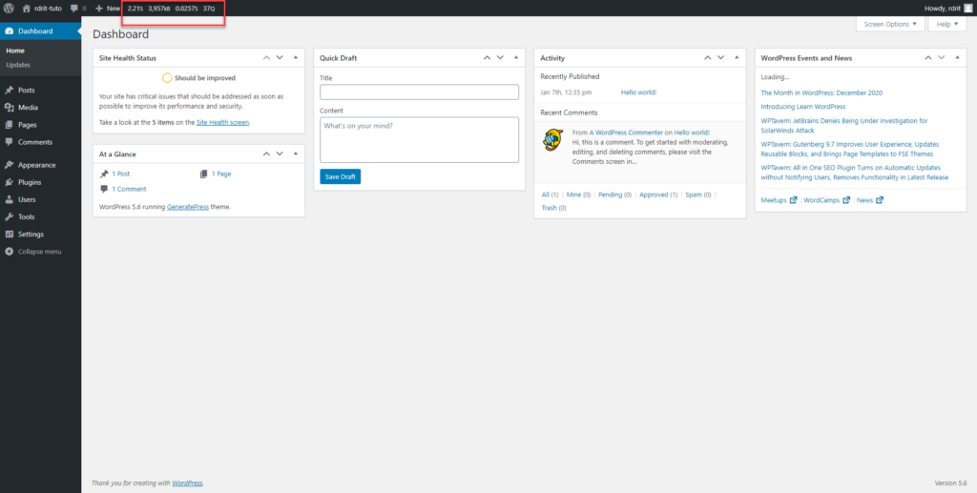Select Updates in the Dashboard submenu

pyautogui.click(x=18, y=65)
